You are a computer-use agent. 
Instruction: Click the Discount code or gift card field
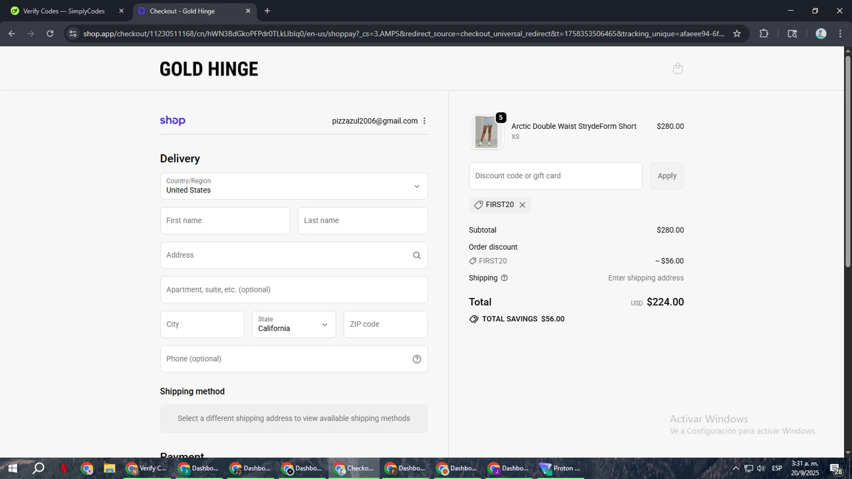pos(555,176)
